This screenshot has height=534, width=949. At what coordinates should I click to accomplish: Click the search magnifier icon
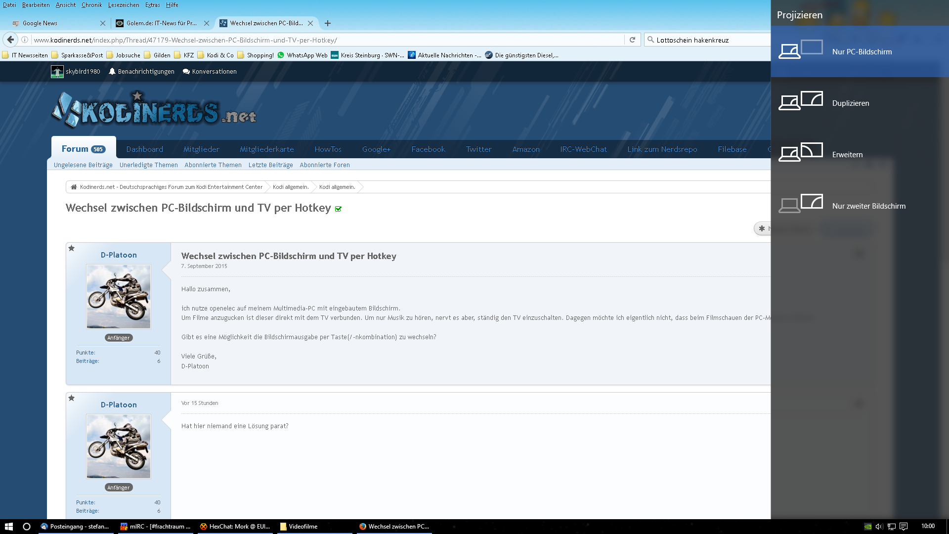(x=651, y=40)
